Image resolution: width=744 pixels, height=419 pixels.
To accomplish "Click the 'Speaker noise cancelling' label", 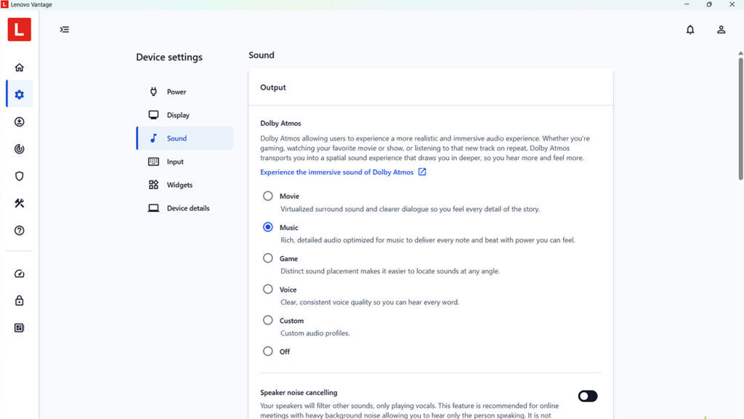I will [x=299, y=392].
